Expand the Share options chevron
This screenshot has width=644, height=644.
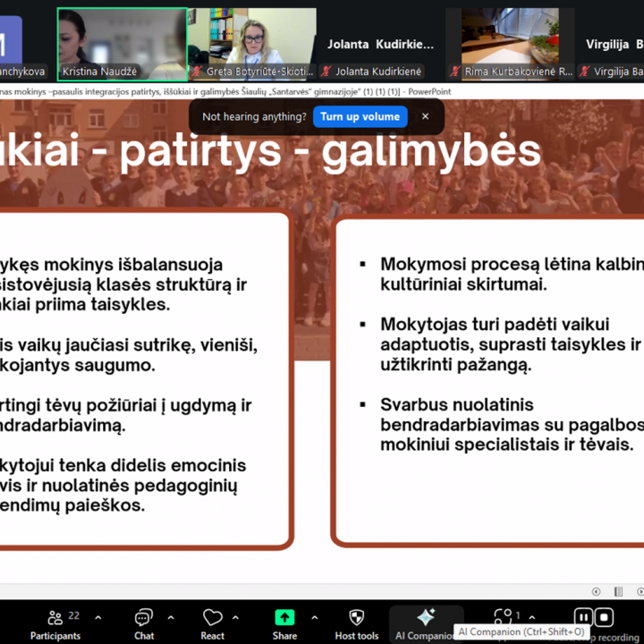tap(314, 617)
